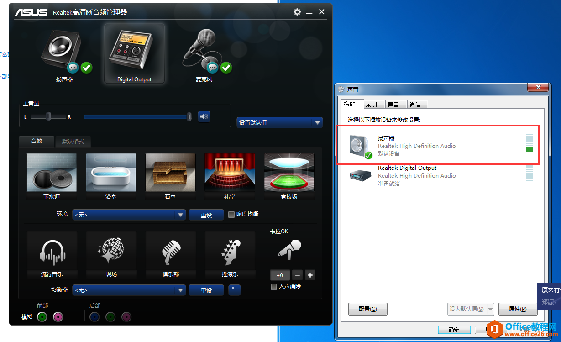This screenshot has height=342, width=561.
Task: Close the 声音 dialog window
Action: tap(537, 87)
